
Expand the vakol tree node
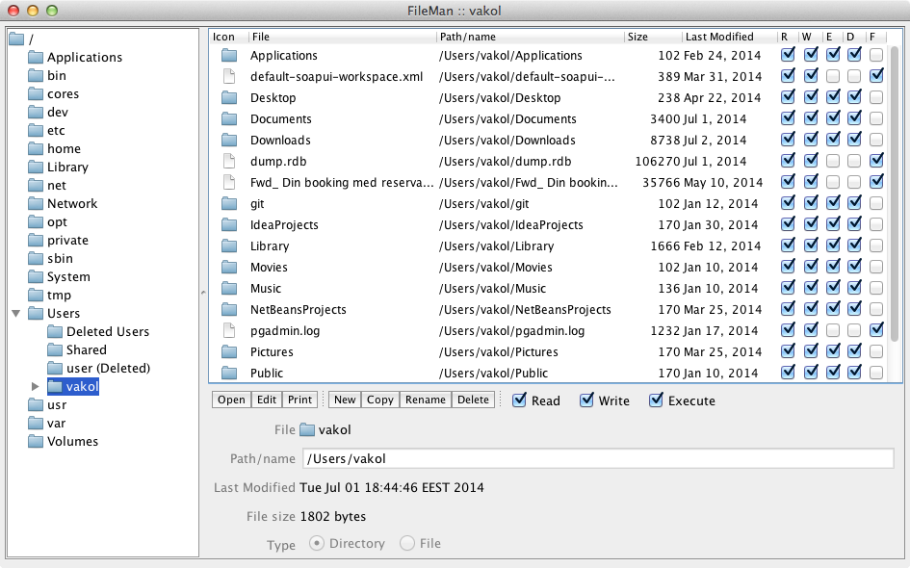(x=35, y=386)
